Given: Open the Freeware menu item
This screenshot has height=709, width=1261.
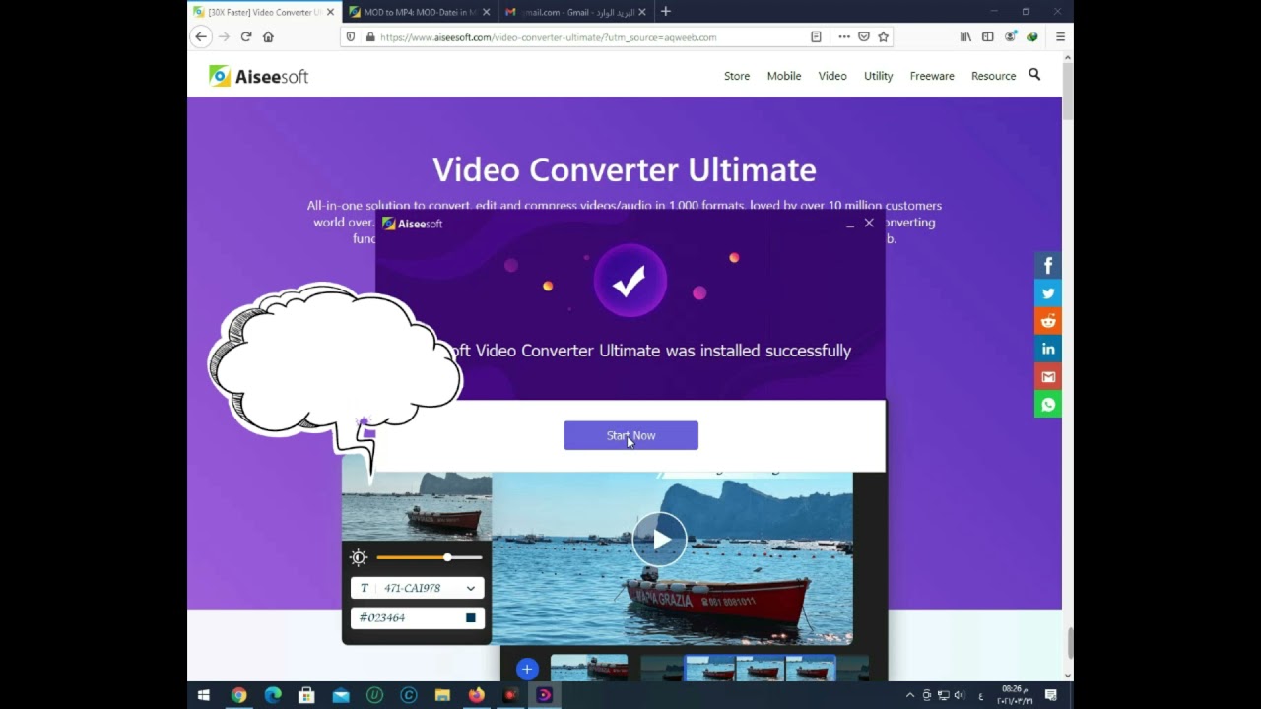Looking at the screenshot, I should pos(932,76).
